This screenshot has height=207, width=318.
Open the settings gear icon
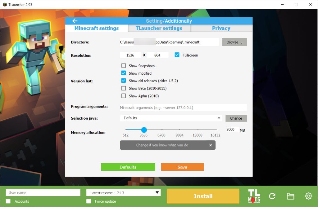pyautogui.click(x=308, y=196)
